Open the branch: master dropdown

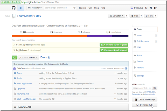pos(29,57)
